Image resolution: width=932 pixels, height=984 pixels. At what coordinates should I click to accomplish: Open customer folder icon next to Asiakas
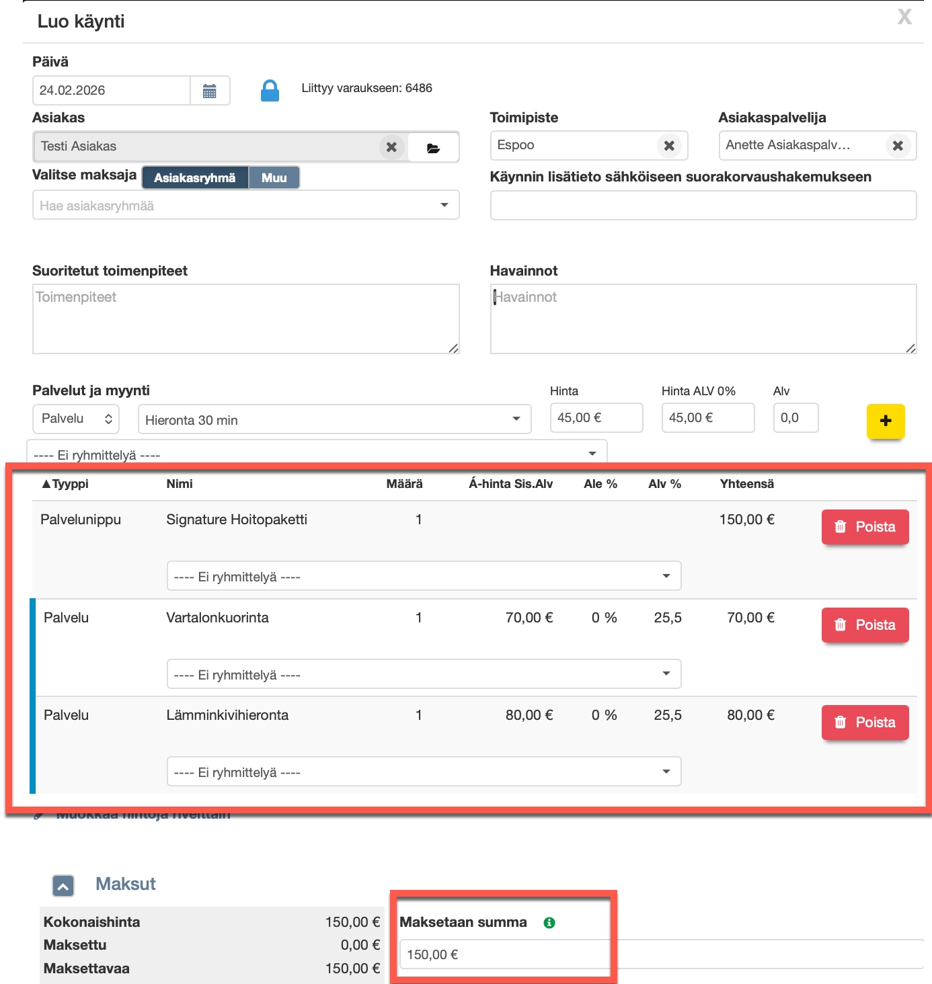click(434, 148)
